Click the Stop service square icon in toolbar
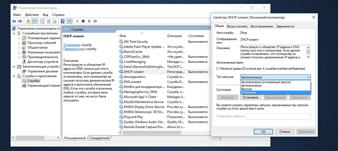This screenshot has height=151, width=338. pyautogui.click(x=83, y=21)
